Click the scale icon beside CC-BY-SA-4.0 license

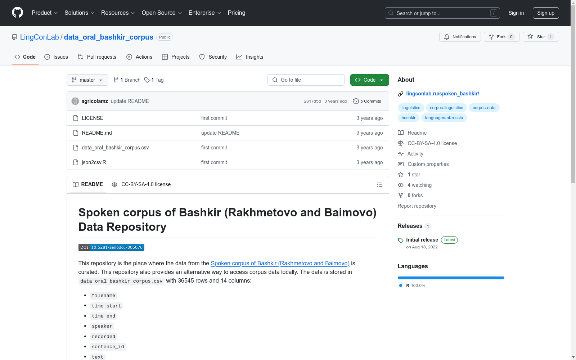(401, 143)
